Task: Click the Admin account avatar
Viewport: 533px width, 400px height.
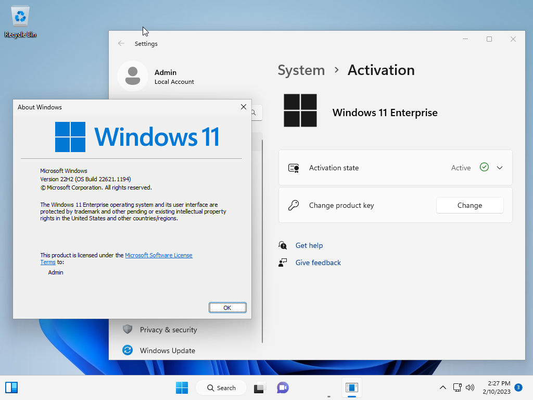Action: click(133, 76)
